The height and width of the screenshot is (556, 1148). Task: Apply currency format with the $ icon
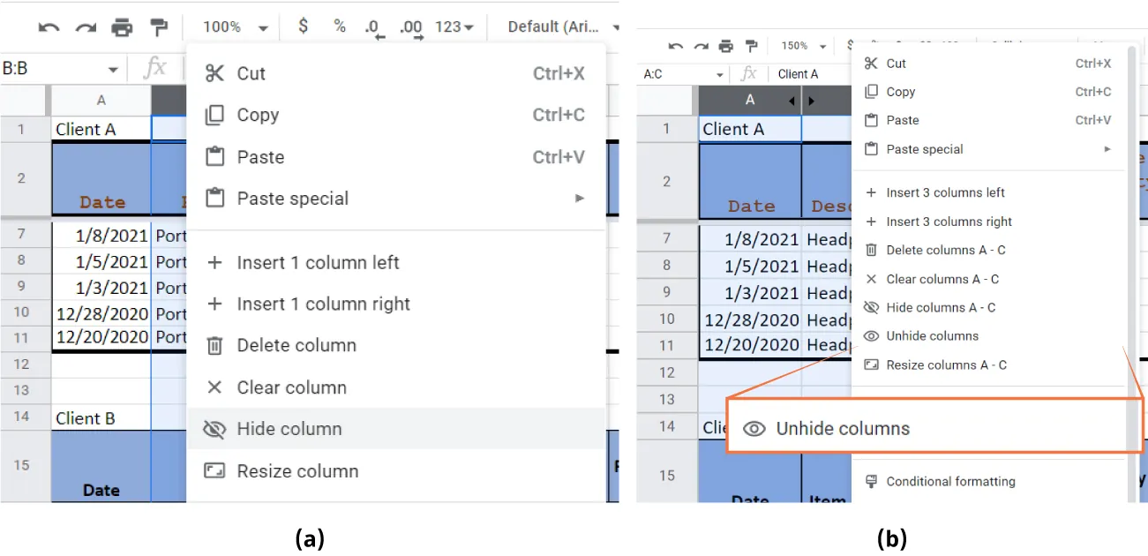point(303,27)
